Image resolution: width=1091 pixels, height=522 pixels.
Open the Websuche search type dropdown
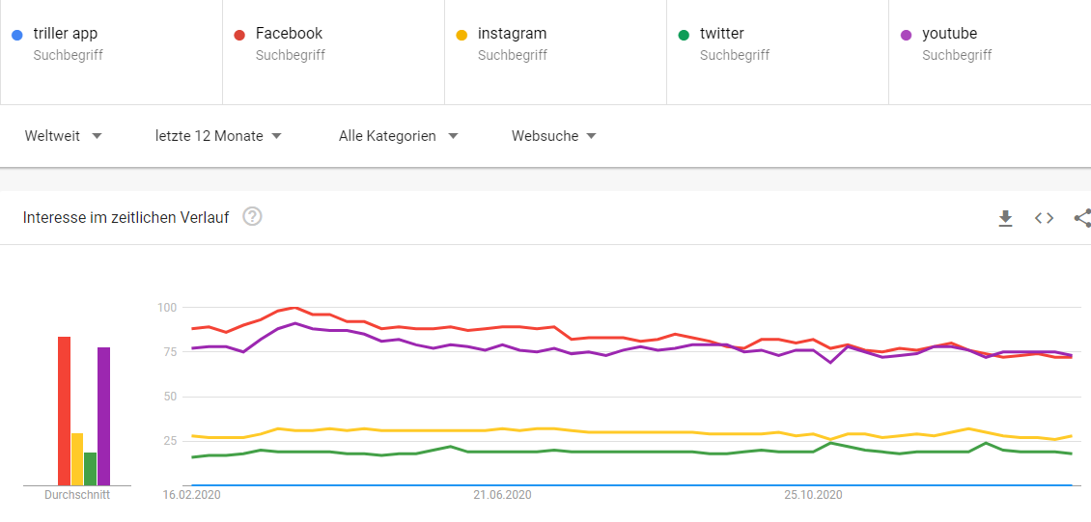pos(553,136)
